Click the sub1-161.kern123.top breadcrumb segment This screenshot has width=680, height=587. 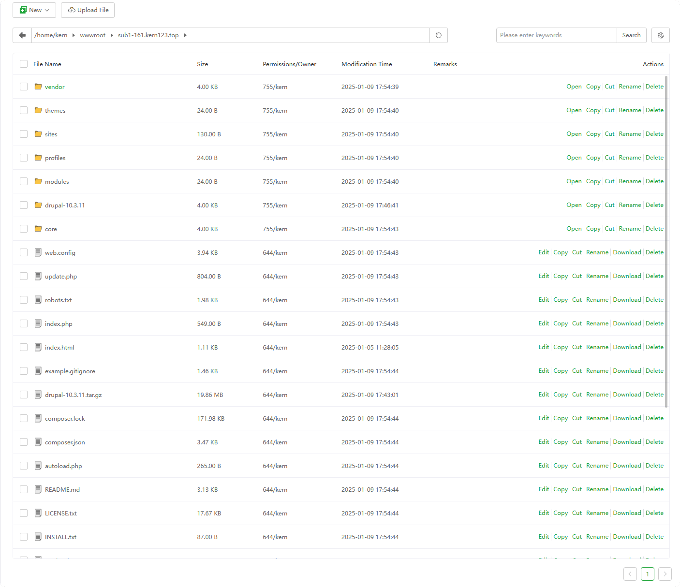(148, 35)
